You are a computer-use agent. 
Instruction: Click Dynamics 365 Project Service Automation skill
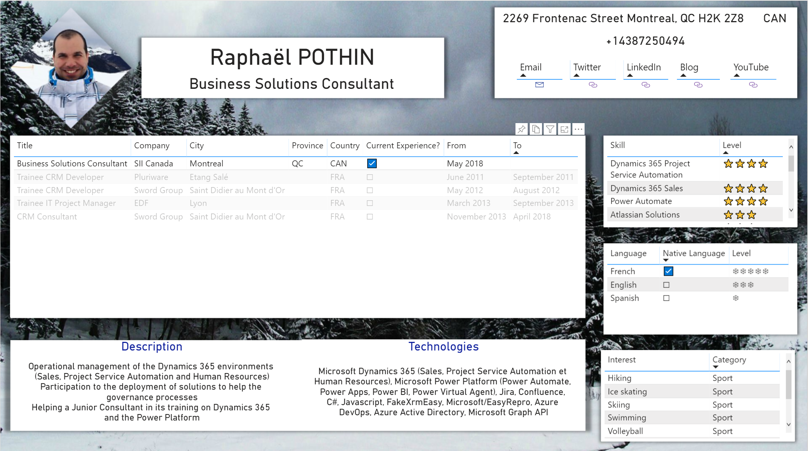pos(650,169)
